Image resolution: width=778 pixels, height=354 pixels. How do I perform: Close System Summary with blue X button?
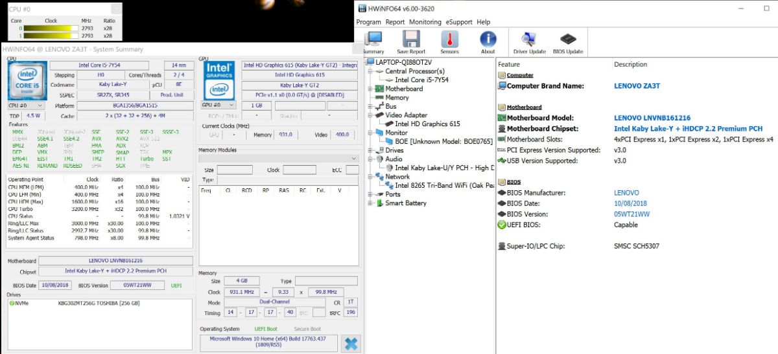point(351,344)
